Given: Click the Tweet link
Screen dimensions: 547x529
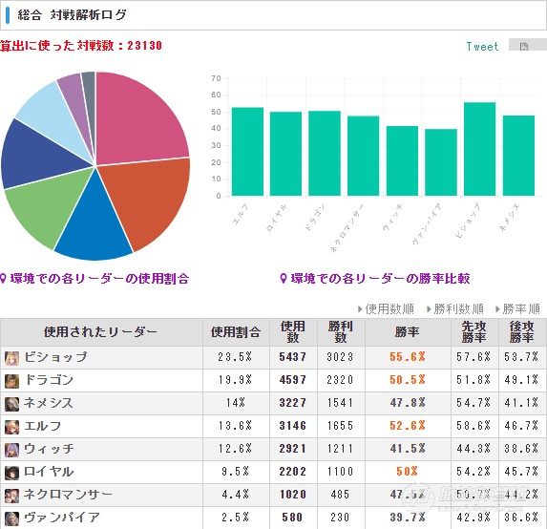Looking at the screenshot, I should pyautogui.click(x=482, y=47).
